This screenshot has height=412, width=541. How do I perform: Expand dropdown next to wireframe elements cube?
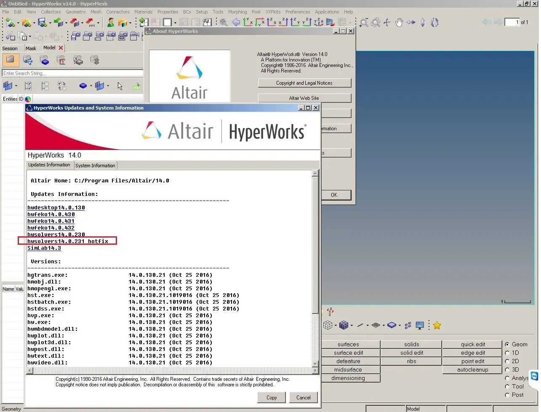click(x=336, y=325)
